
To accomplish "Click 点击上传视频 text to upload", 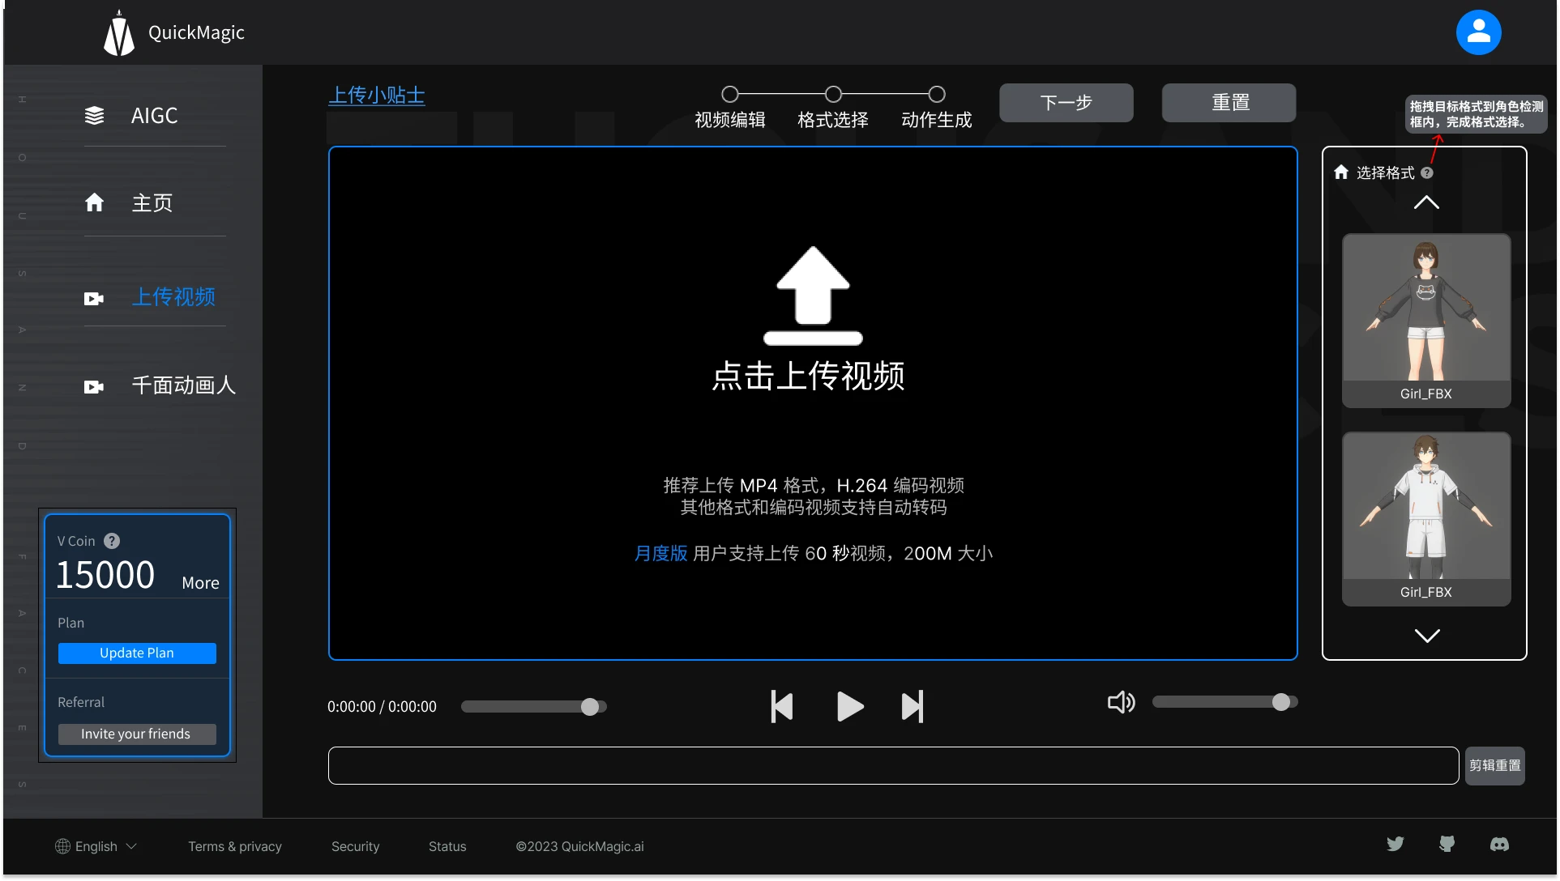I will point(808,377).
